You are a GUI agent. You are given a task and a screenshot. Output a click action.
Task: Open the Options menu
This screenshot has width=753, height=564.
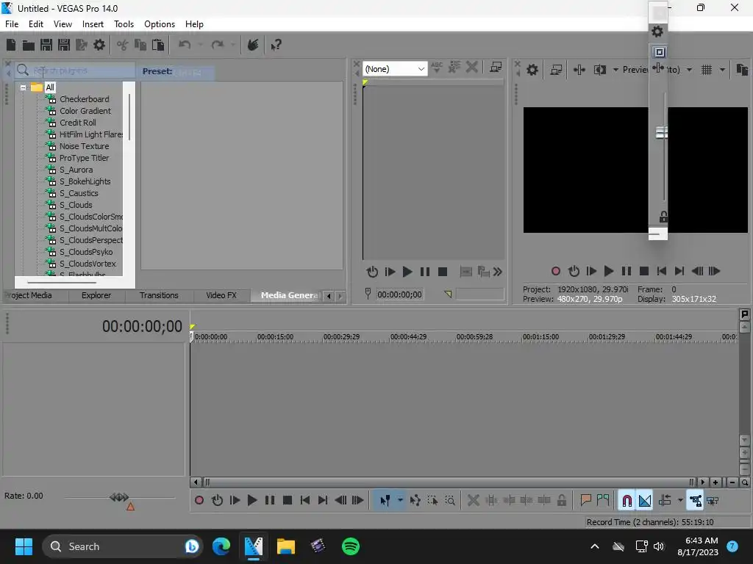point(160,24)
